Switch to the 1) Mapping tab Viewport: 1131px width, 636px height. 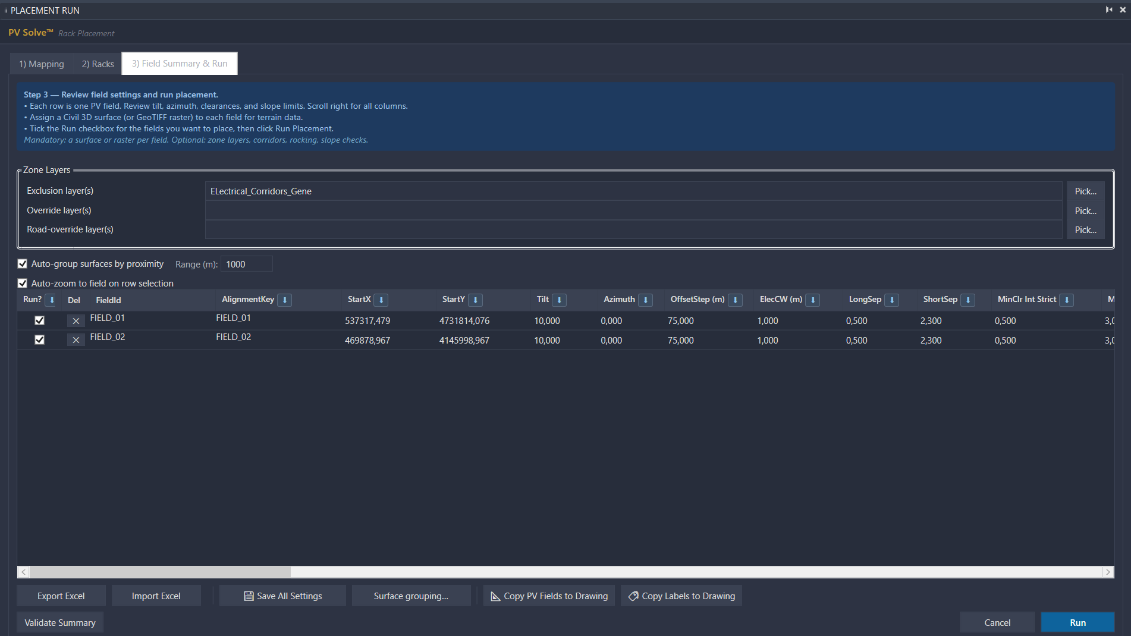click(x=42, y=64)
